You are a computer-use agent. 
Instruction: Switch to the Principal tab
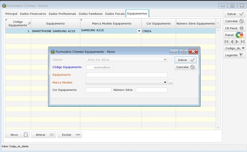click(x=11, y=14)
